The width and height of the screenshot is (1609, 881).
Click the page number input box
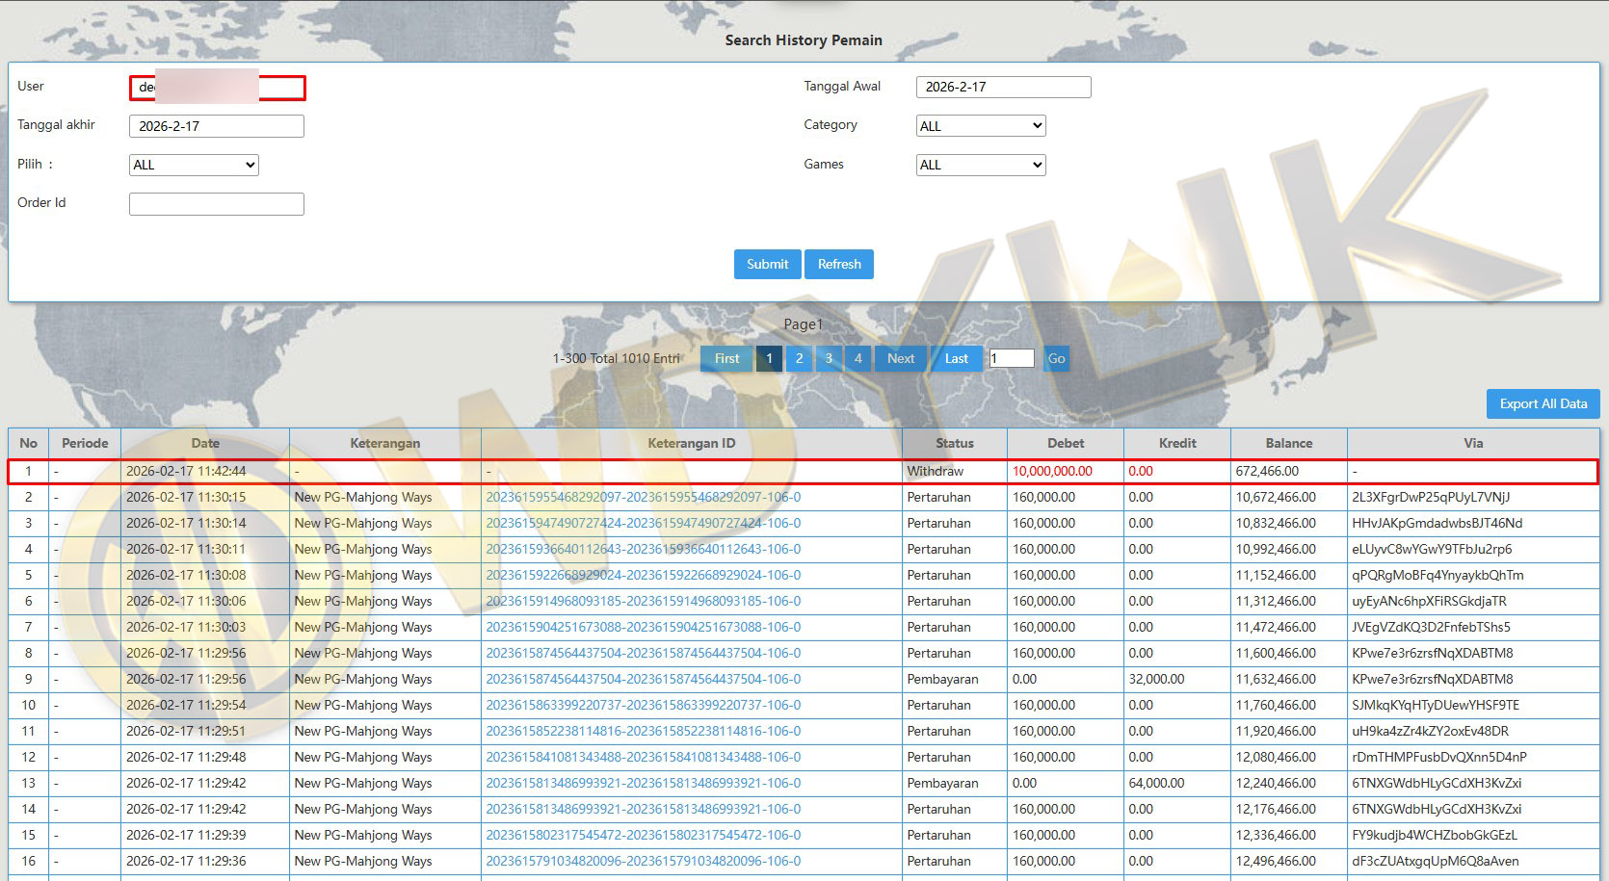[x=1011, y=359]
